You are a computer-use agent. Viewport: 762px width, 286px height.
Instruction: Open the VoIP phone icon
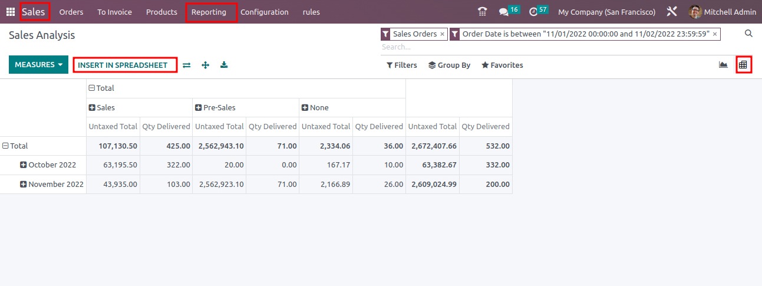coord(483,12)
